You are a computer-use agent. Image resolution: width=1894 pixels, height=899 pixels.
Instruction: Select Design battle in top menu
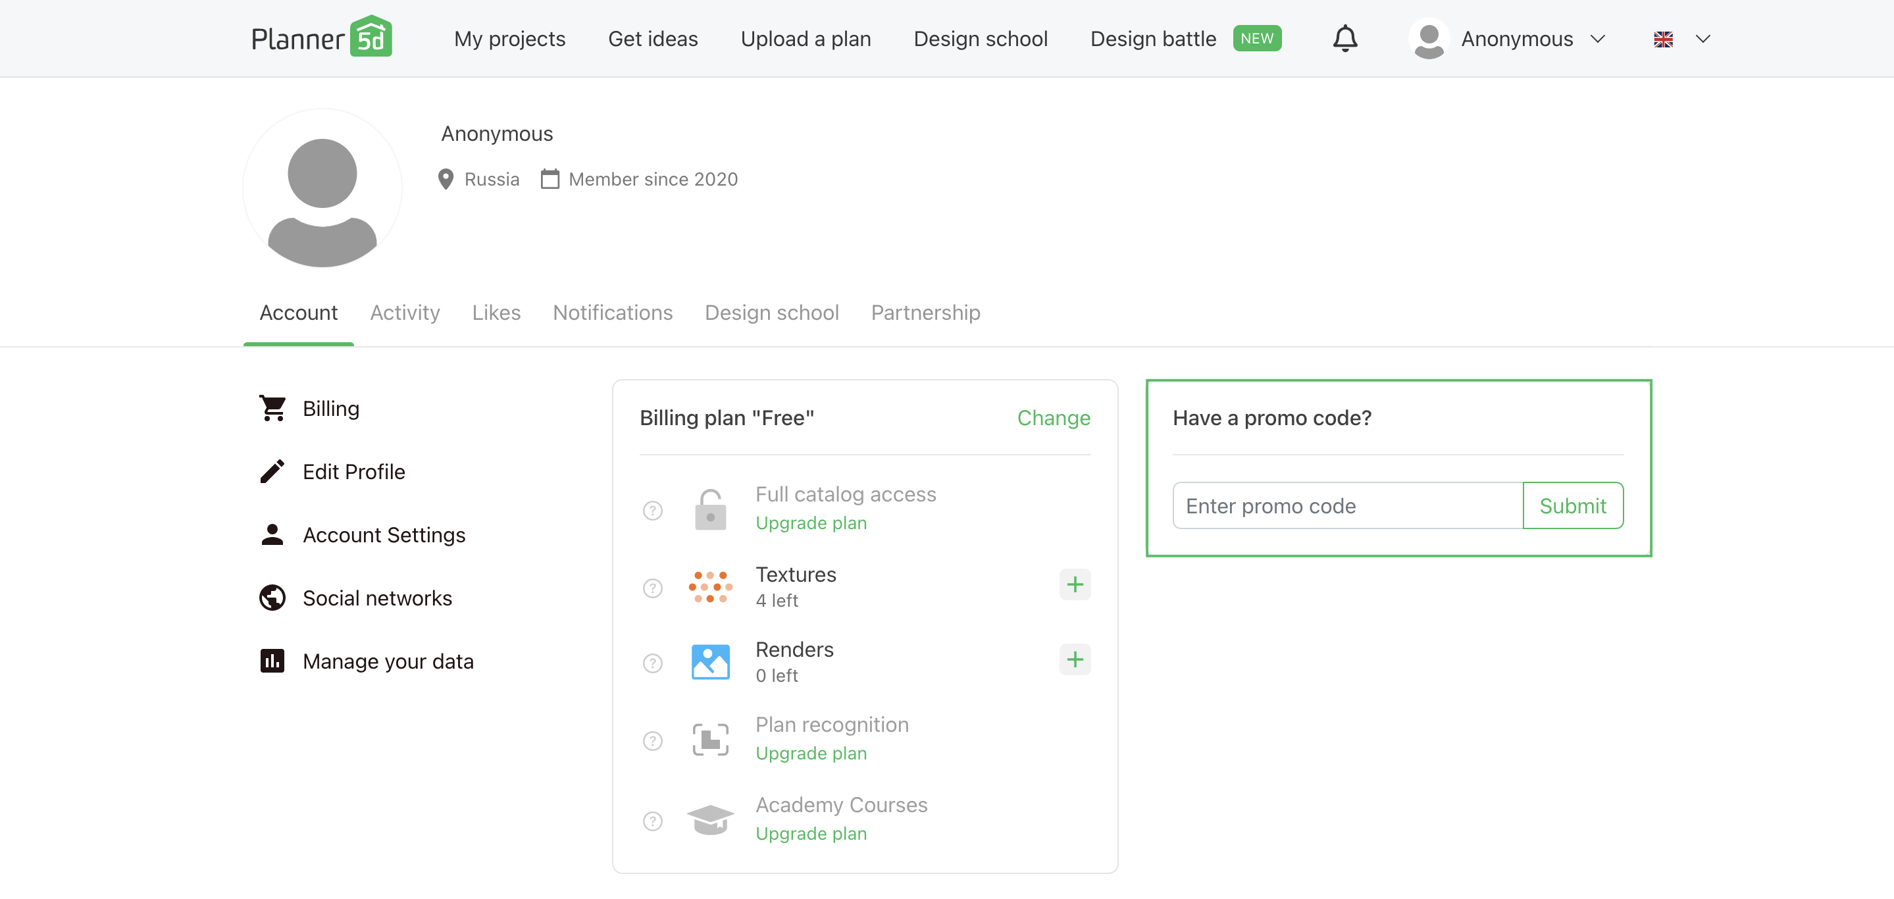1152,38
